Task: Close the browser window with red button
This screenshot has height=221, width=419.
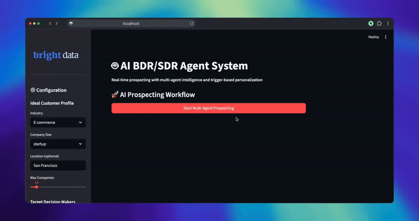Action: coord(30,24)
